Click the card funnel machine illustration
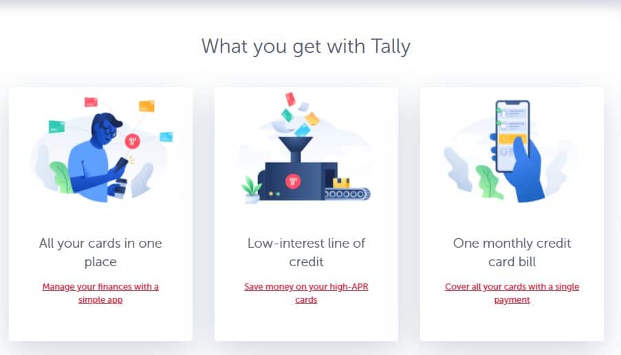 pos(306,148)
